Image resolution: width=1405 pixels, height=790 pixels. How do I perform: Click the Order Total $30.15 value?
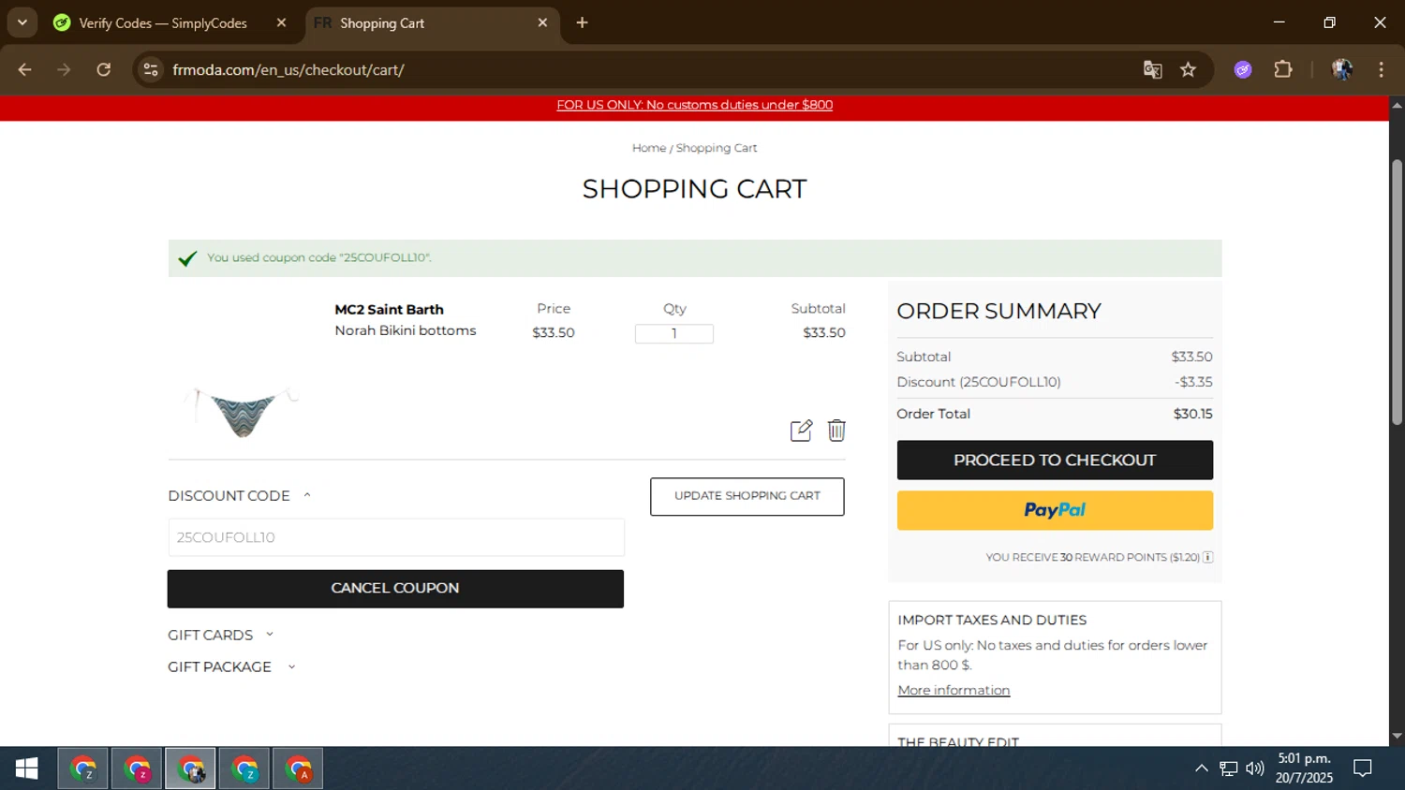click(1192, 414)
